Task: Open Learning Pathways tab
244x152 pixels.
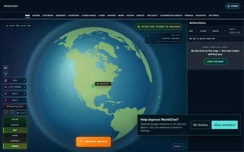Action: [x=171, y=16]
